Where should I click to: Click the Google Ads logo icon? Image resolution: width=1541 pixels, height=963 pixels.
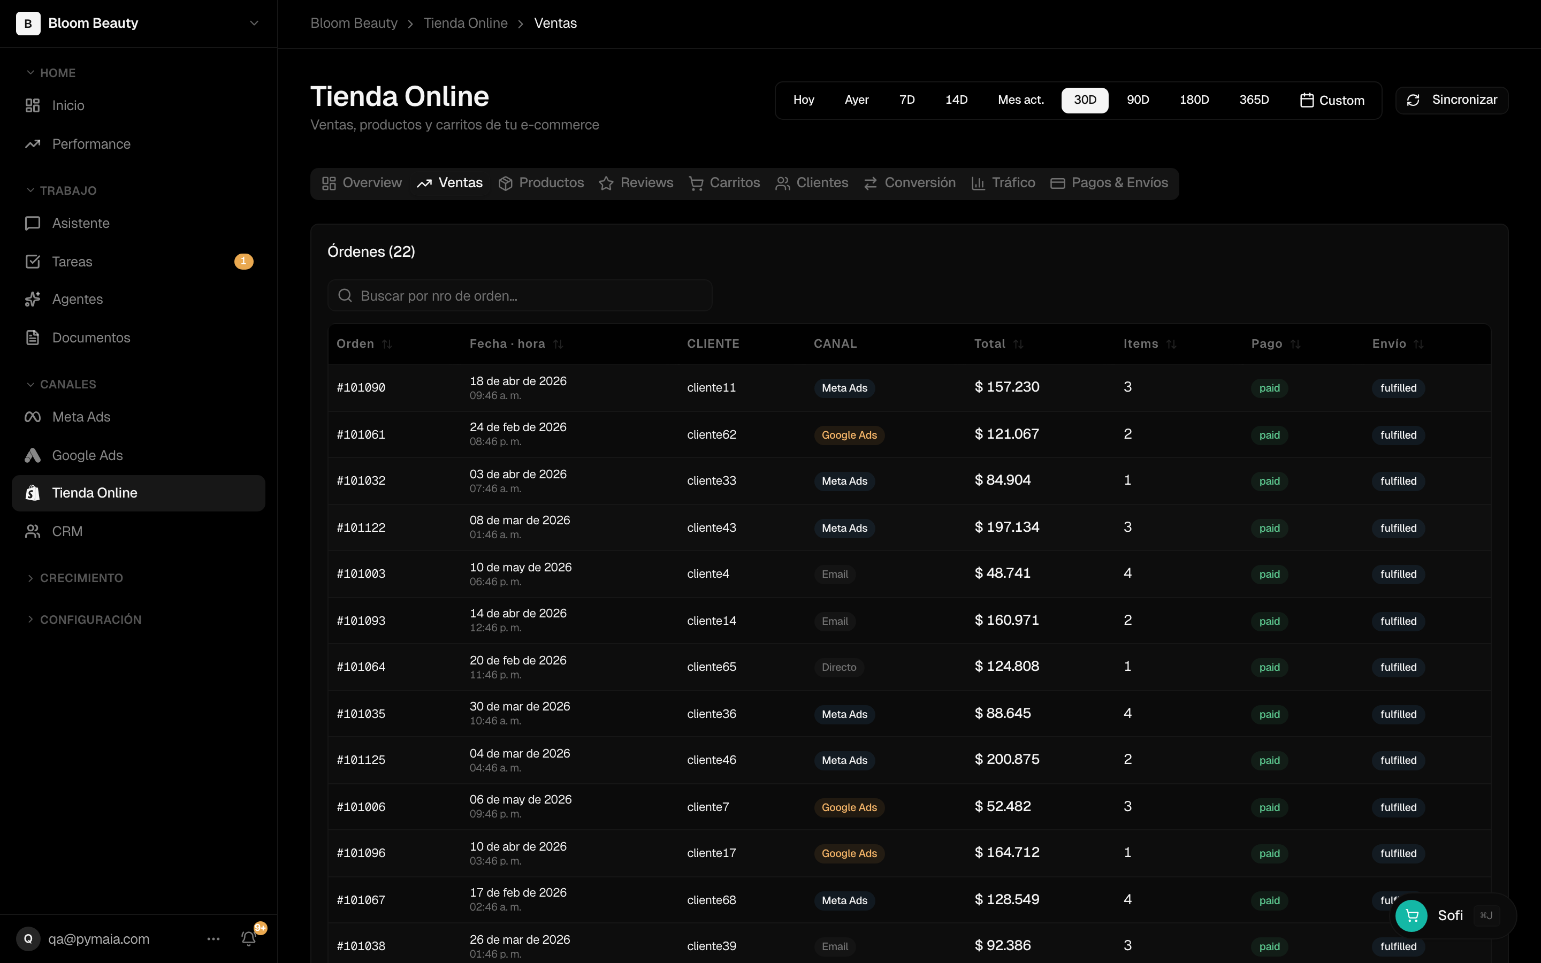pyautogui.click(x=33, y=455)
